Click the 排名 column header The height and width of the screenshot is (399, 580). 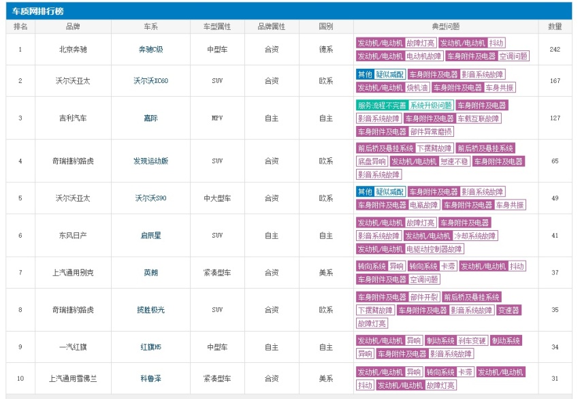(20, 27)
